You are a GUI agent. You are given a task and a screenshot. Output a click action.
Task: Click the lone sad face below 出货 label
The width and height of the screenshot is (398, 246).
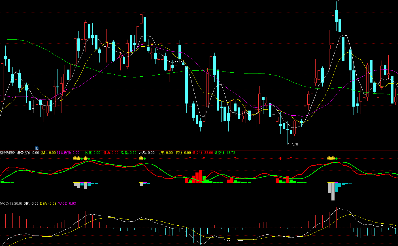[x=141, y=158]
